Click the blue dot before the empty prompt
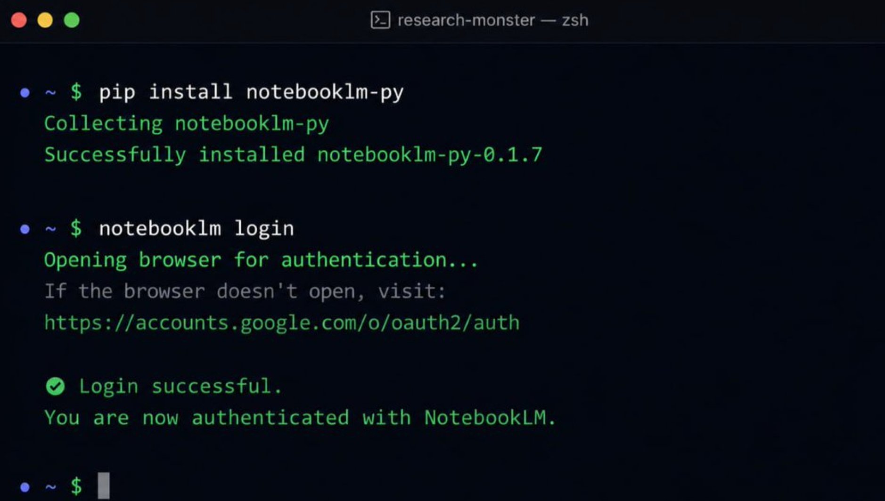 [25, 486]
